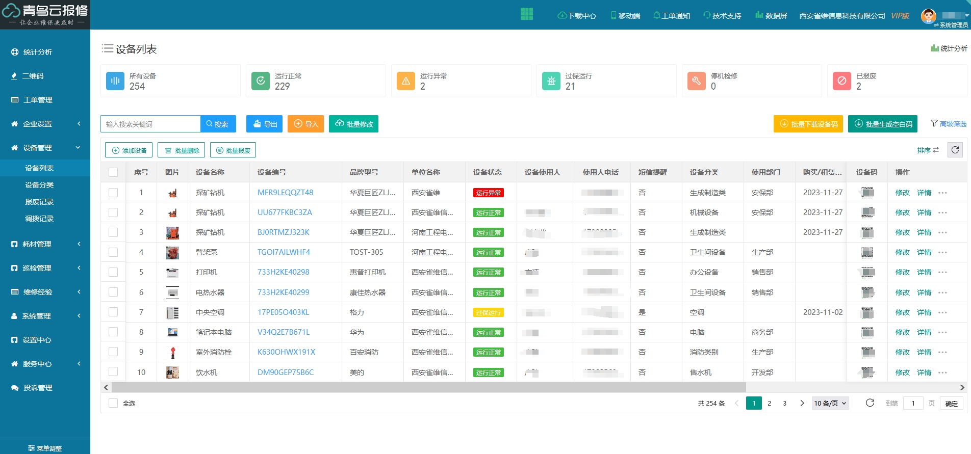Select 设备分类 in the sidebar
The height and width of the screenshot is (454, 971).
pos(39,185)
